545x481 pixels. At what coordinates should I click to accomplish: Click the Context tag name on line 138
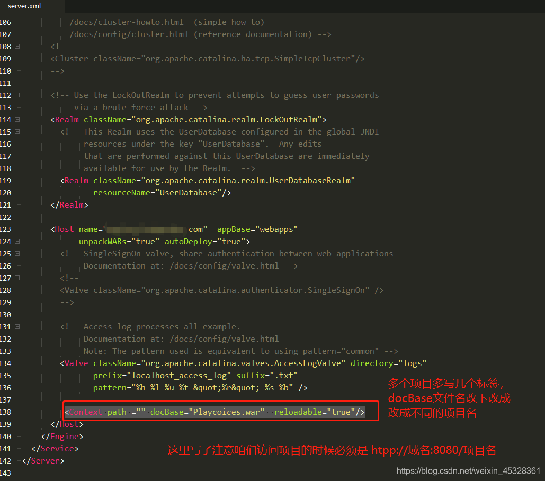[86, 412]
